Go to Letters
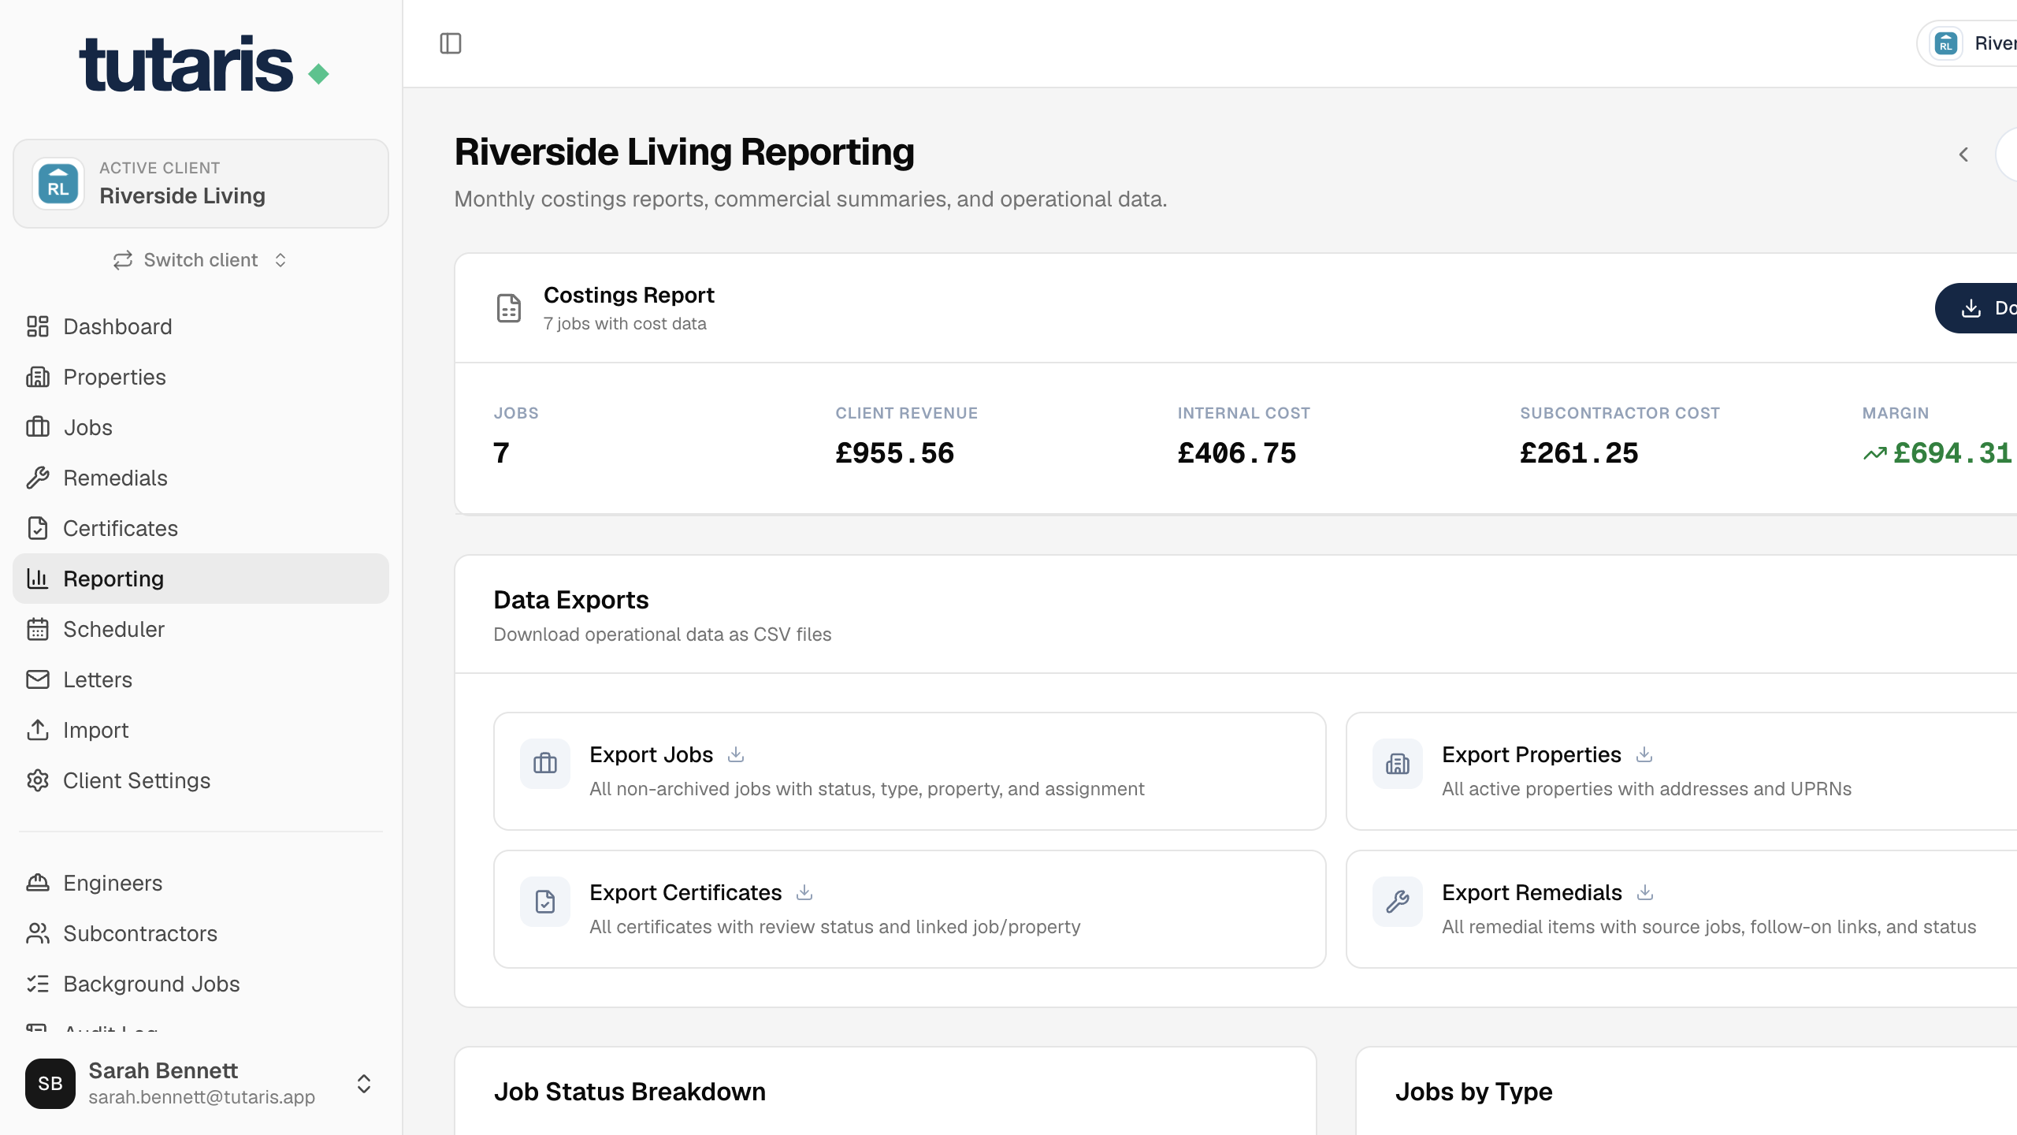Image resolution: width=2017 pixels, height=1135 pixels. tap(201, 679)
